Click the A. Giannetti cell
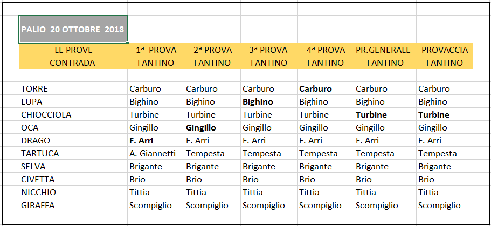The width and height of the screenshot is (491, 226). pyautogui.click(x=156, y=154)
